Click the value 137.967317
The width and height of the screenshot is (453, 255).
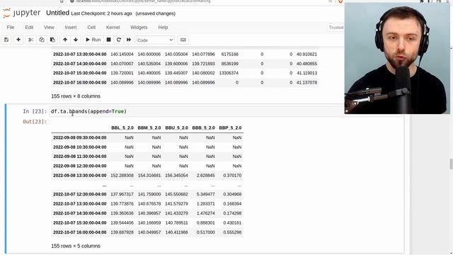(x=122, y=194)
